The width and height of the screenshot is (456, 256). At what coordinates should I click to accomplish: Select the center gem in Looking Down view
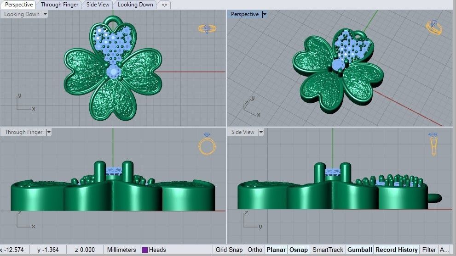113,72
